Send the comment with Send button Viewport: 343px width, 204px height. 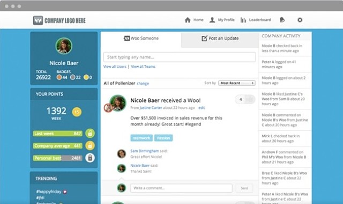pos(244,188)
